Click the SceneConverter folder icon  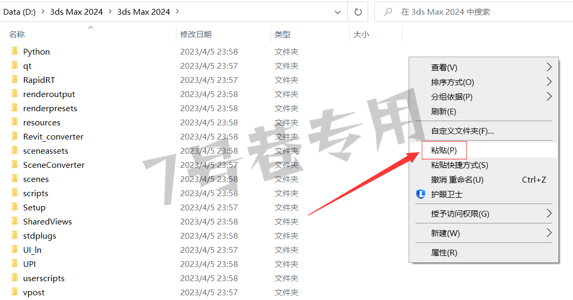[x=15, y=165]
